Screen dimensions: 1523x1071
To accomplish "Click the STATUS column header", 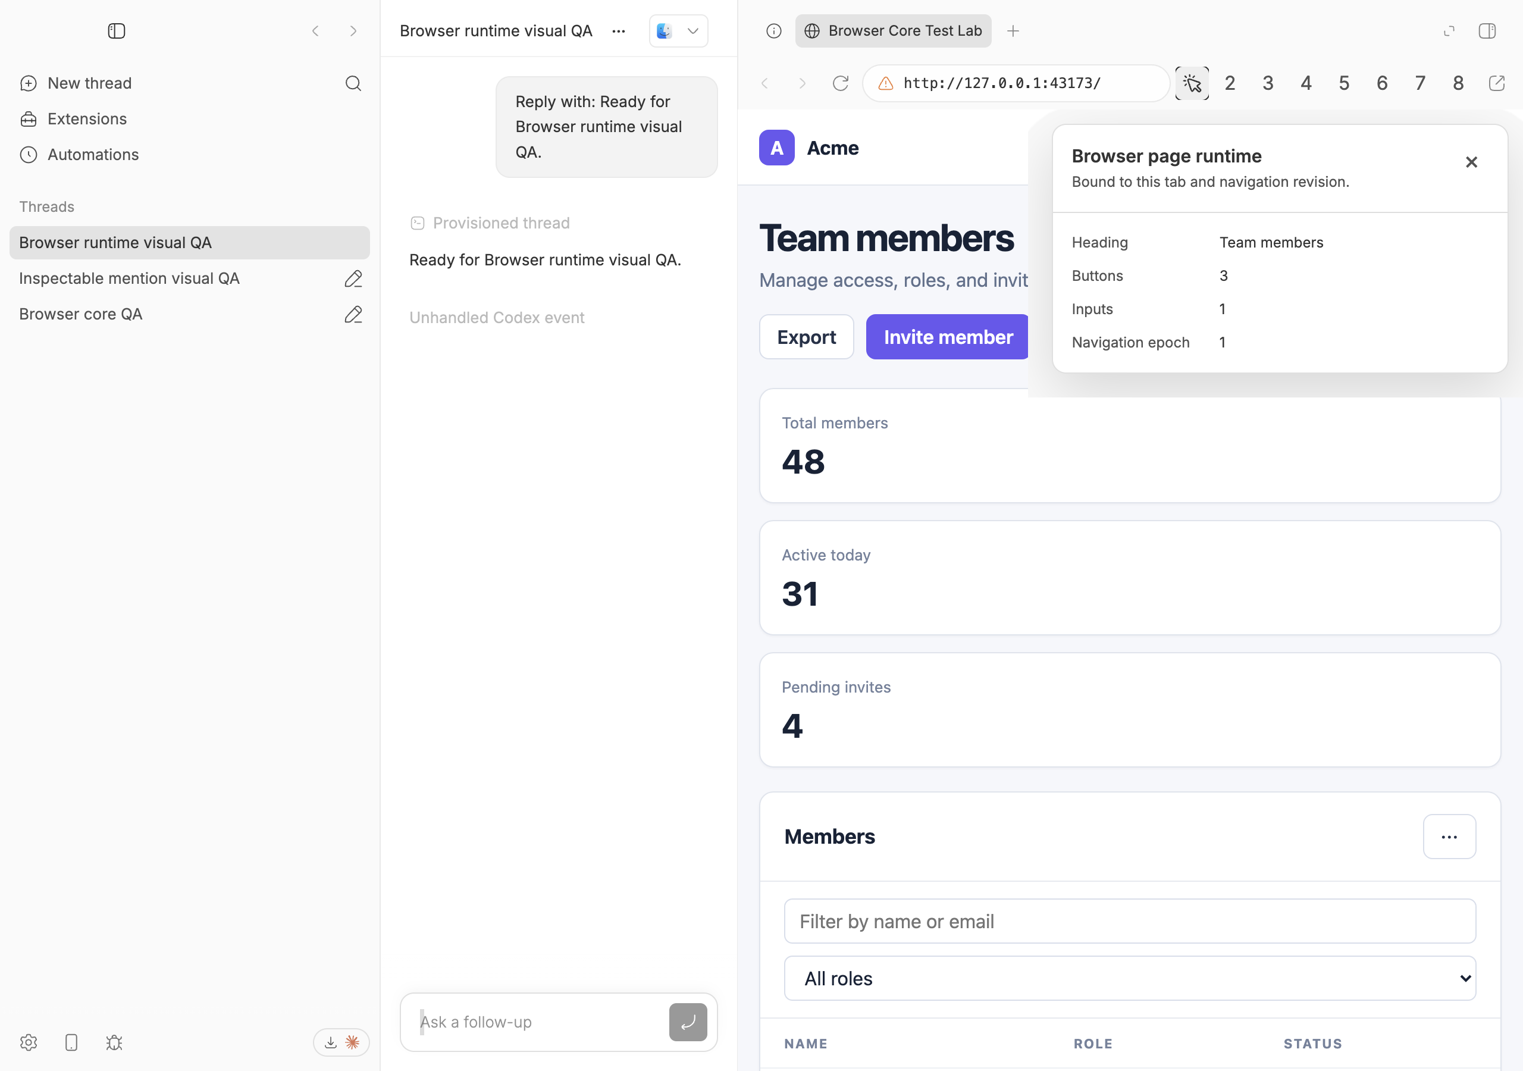I will point(1312,1043).
